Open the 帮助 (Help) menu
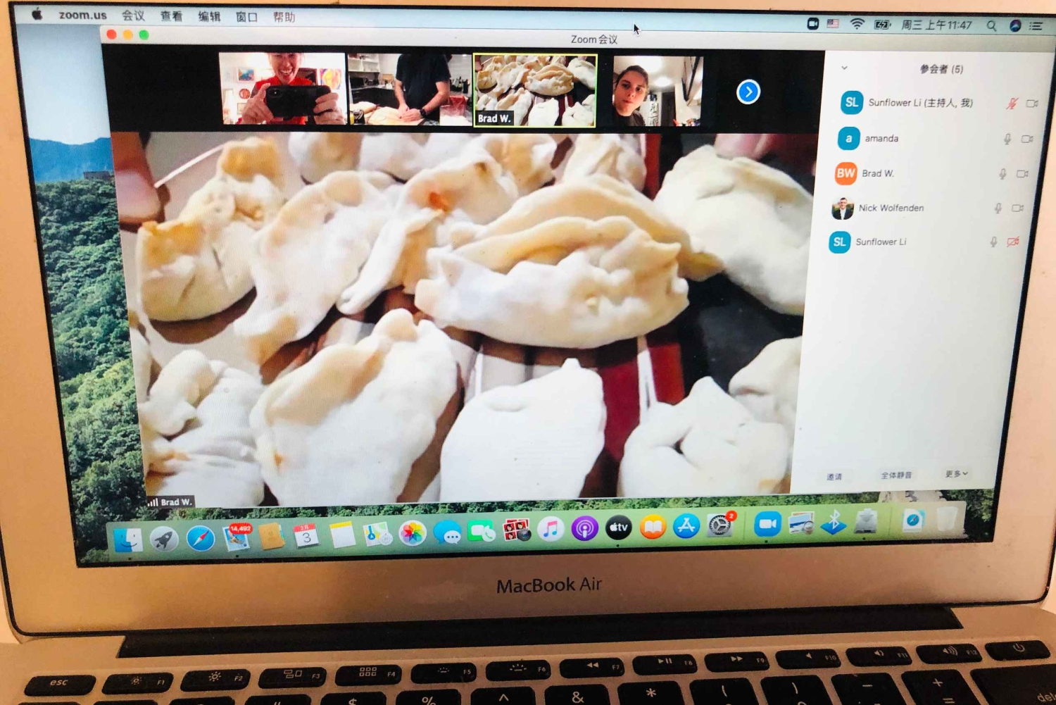 (x=284, y=17)
